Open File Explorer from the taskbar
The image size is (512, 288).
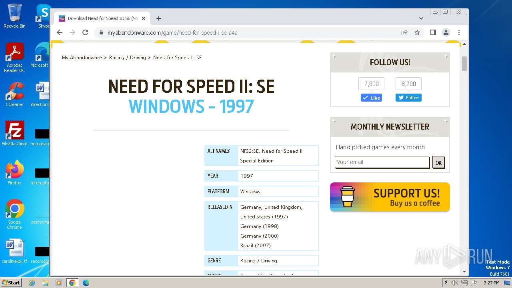click(45, 283)
